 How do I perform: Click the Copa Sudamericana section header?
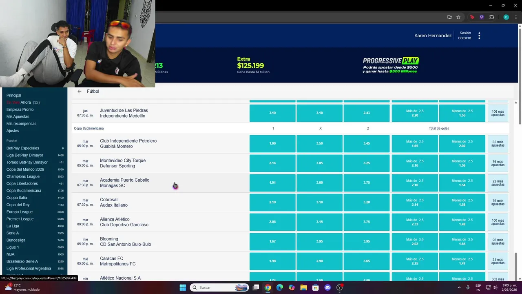89,129
